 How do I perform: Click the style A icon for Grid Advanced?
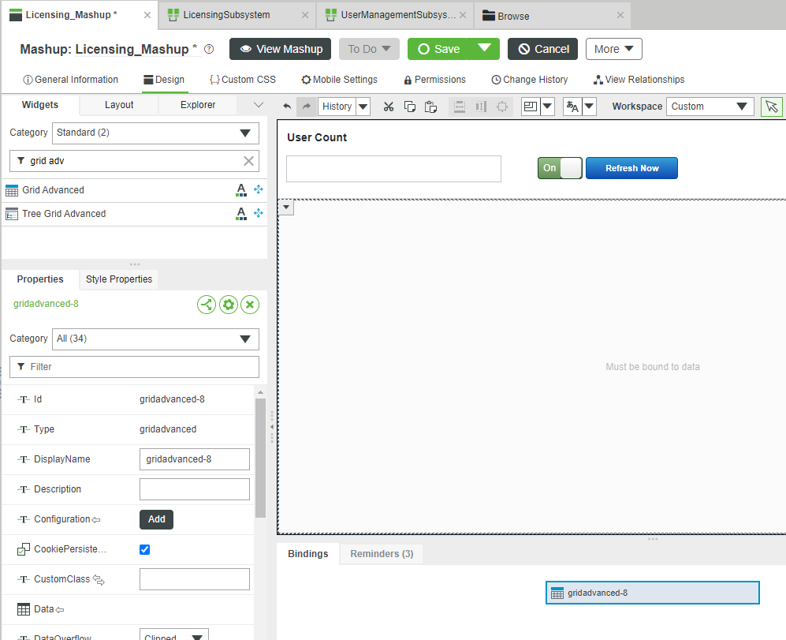click(241, 189)
